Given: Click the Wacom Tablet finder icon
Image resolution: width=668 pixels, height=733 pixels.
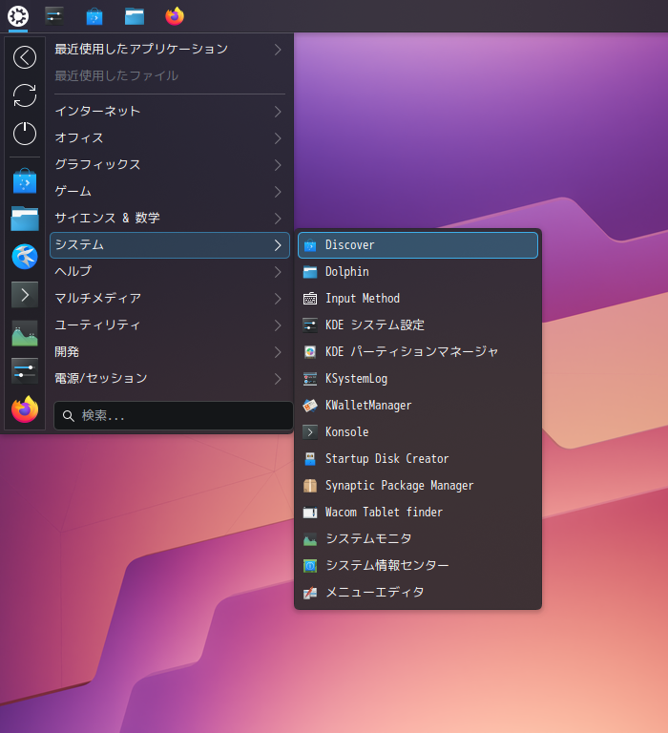Looking at the screenshot, I should [310, 513].
